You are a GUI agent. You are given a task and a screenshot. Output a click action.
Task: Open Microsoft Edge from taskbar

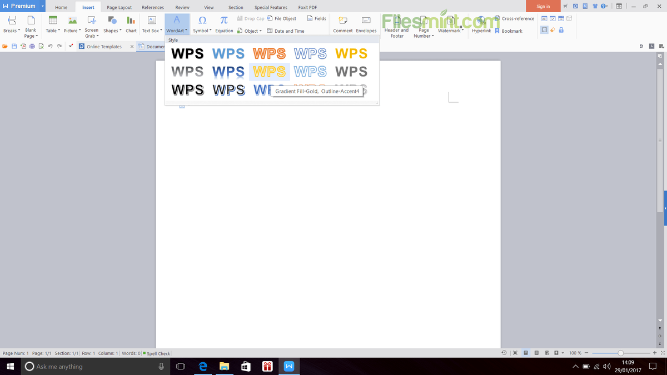coord(203,367)
